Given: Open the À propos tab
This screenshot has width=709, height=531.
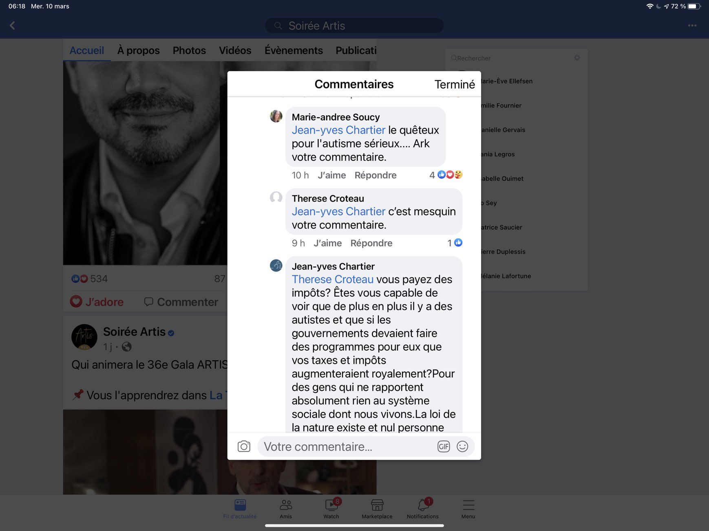Looking at the screenshot, I should click(x=139, y=50).
